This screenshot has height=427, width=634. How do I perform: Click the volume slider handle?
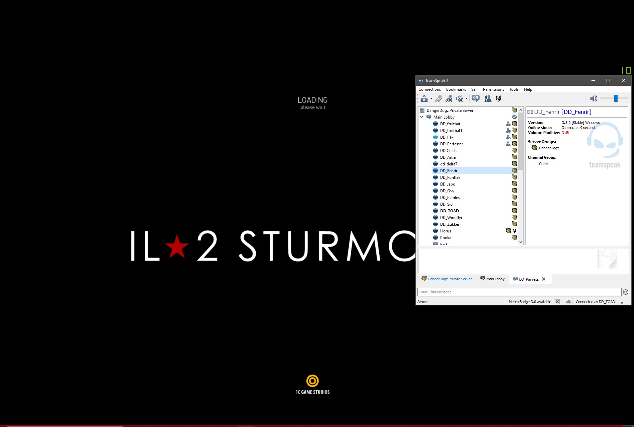(616, 98)
